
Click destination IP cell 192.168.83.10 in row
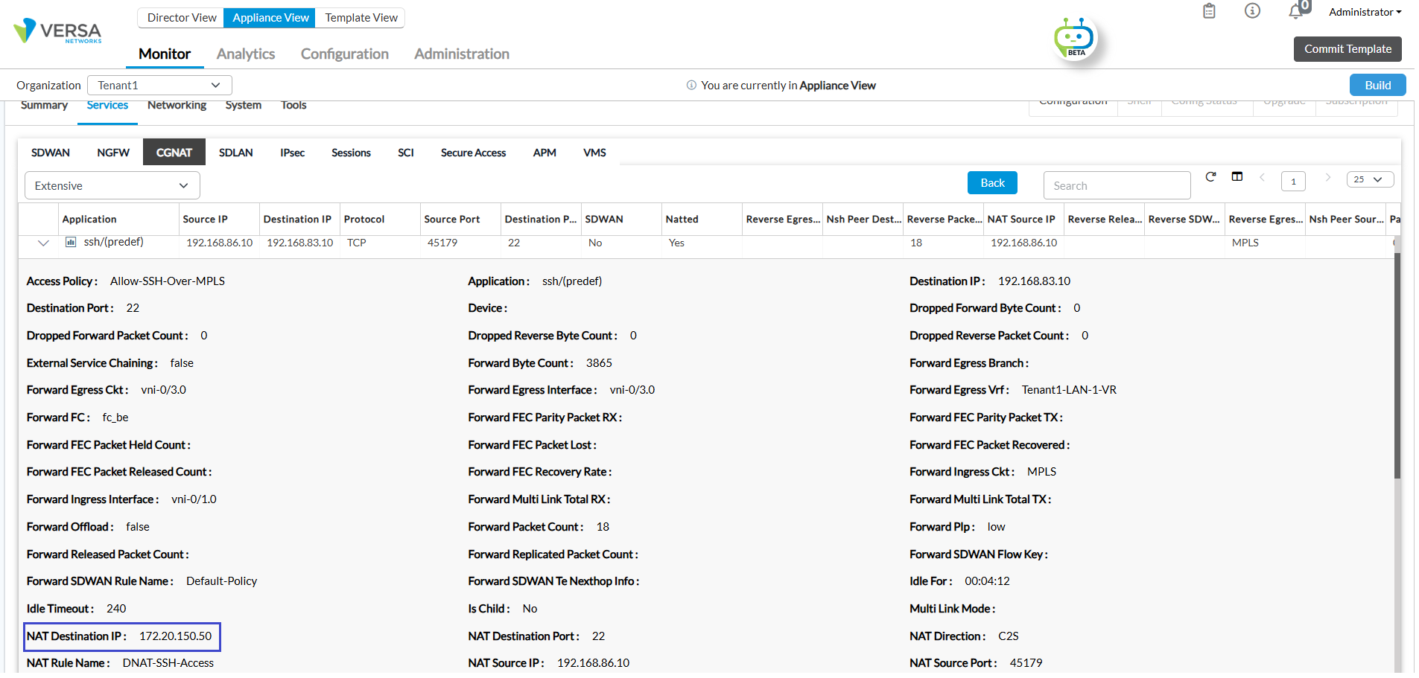pos(300,243)
